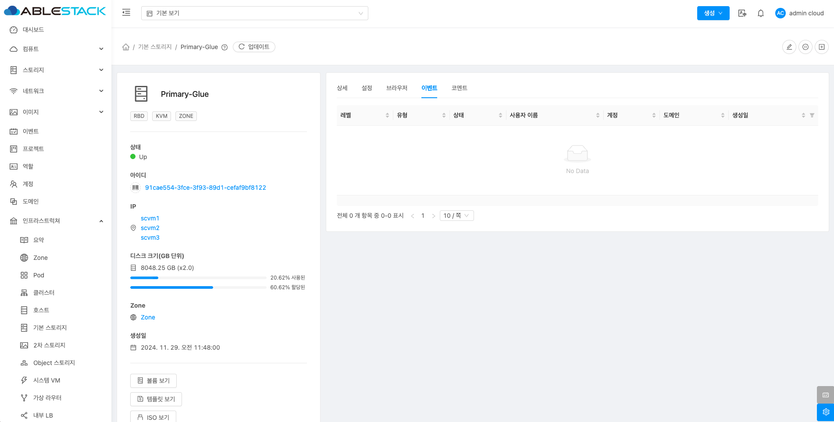
Task: Switch to the 상세 tab
Action: pos(342,88)
